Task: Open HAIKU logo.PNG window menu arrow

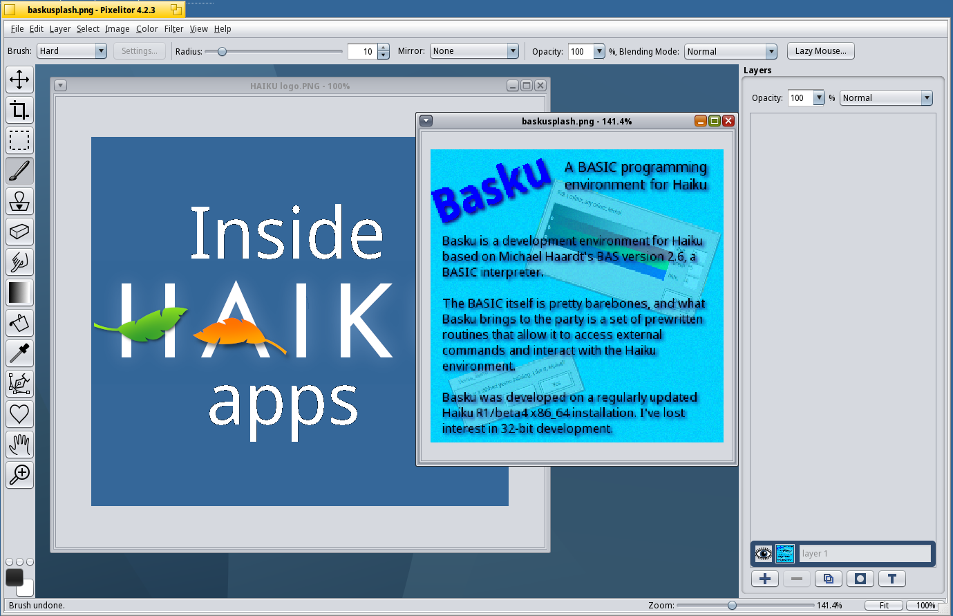Action: tap(61, 86)
